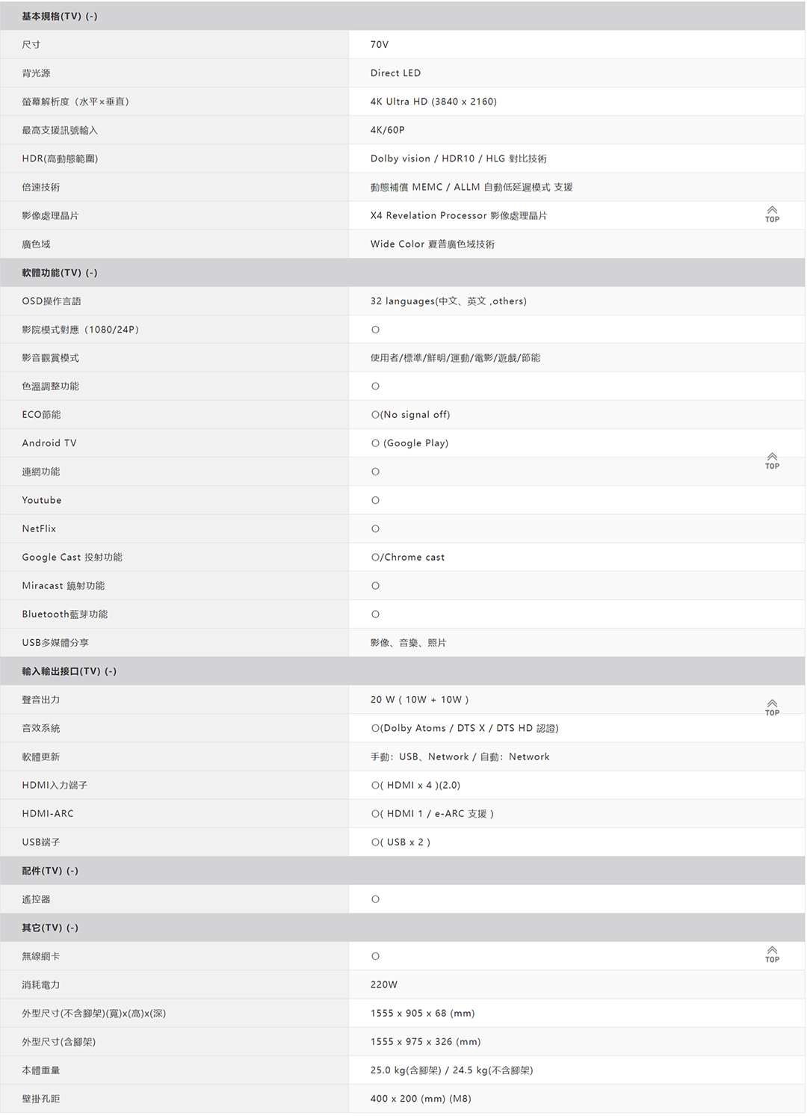Click 手動: USB、Network / 自動: Network value
807x1116 pixels.
point(460,756)
